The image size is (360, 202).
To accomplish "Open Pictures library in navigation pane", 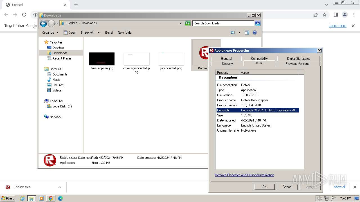I will click(58, 85).
